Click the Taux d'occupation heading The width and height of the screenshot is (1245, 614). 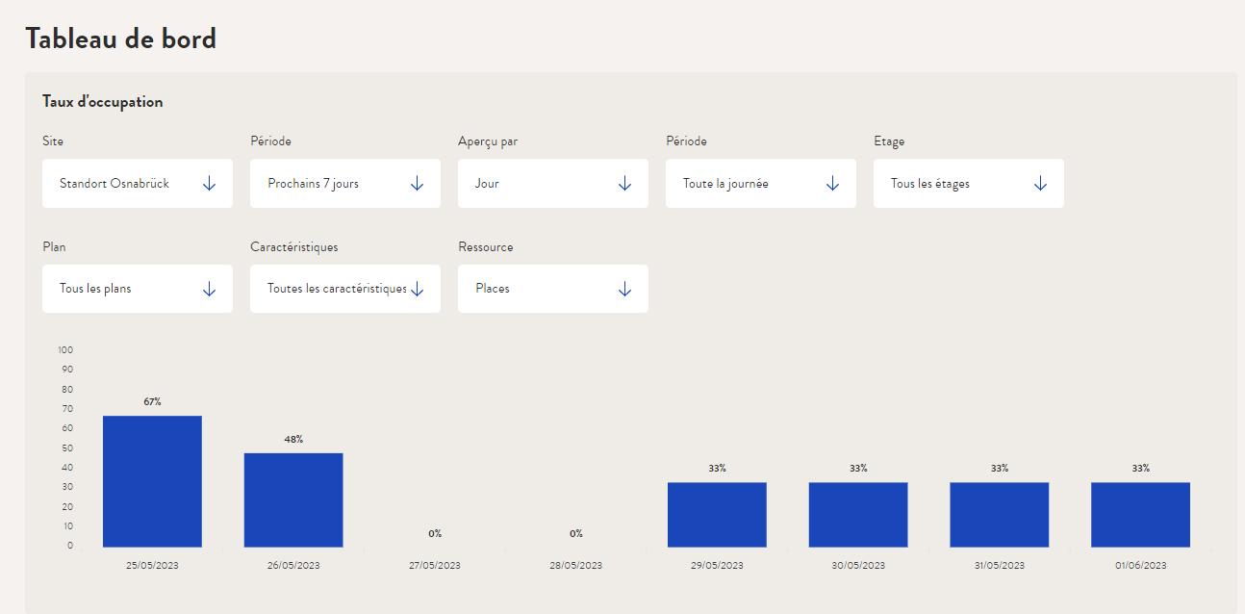tap(103, 101)
